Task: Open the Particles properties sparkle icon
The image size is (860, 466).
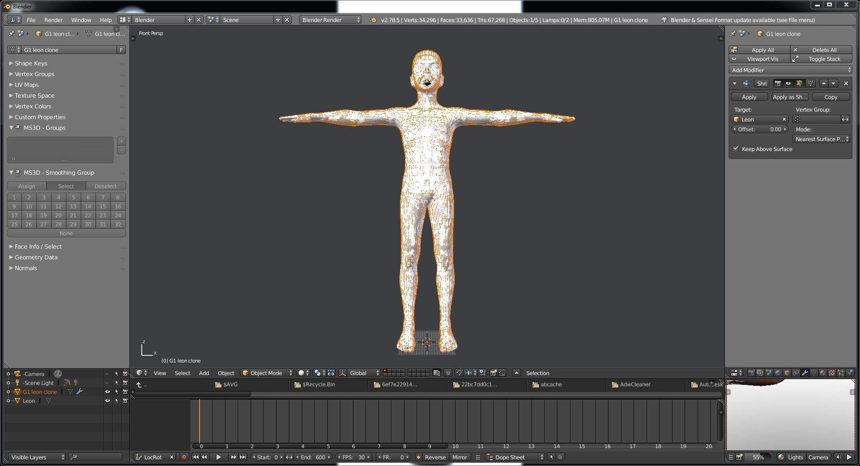Action: pos(841,373)
